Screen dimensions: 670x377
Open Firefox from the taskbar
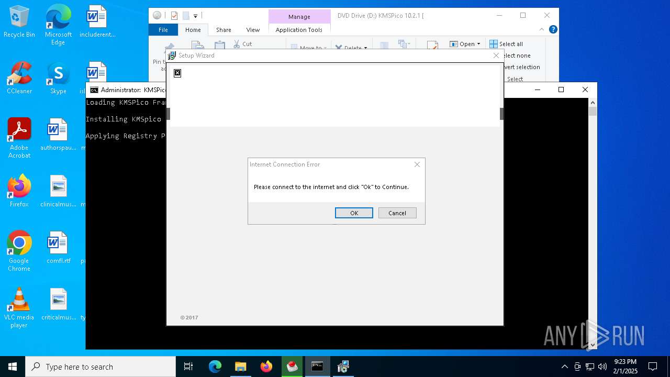[x=266, y=367]
